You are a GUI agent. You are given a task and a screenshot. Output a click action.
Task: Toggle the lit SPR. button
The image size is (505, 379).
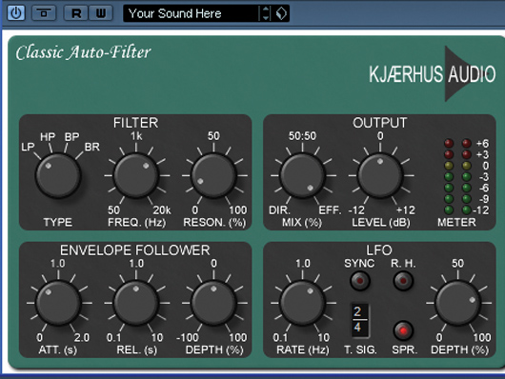point(403,330)
